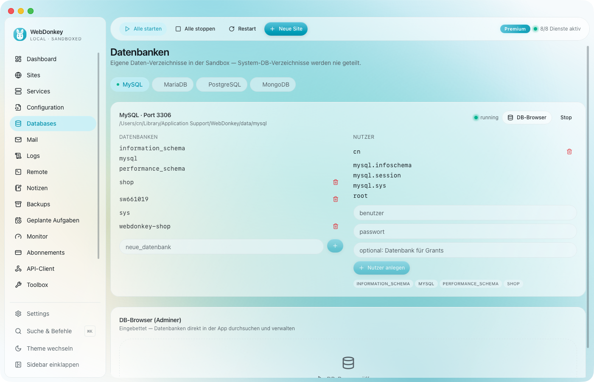Click the sys database entry
This screenshot has height=382, width=594.
tap(124, 213)
